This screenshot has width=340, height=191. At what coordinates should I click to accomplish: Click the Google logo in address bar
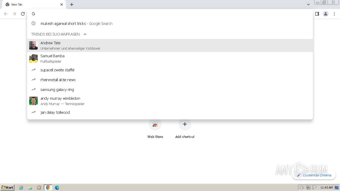coord(33,14)
